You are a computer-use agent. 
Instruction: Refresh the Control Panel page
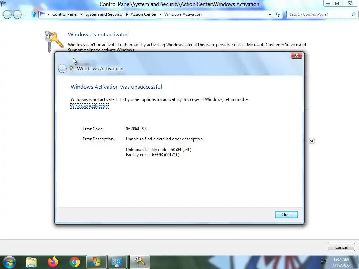(x=278, y=14)
